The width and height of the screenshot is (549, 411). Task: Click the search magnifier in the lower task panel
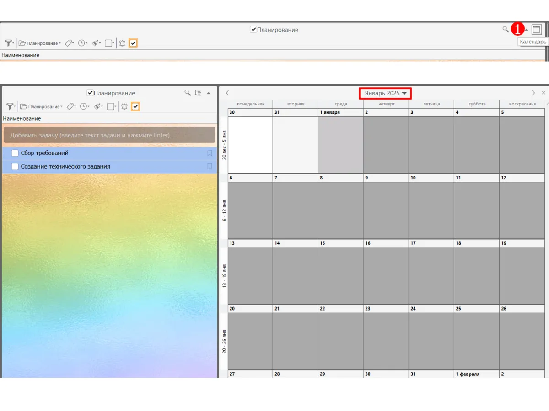(188, 93)
